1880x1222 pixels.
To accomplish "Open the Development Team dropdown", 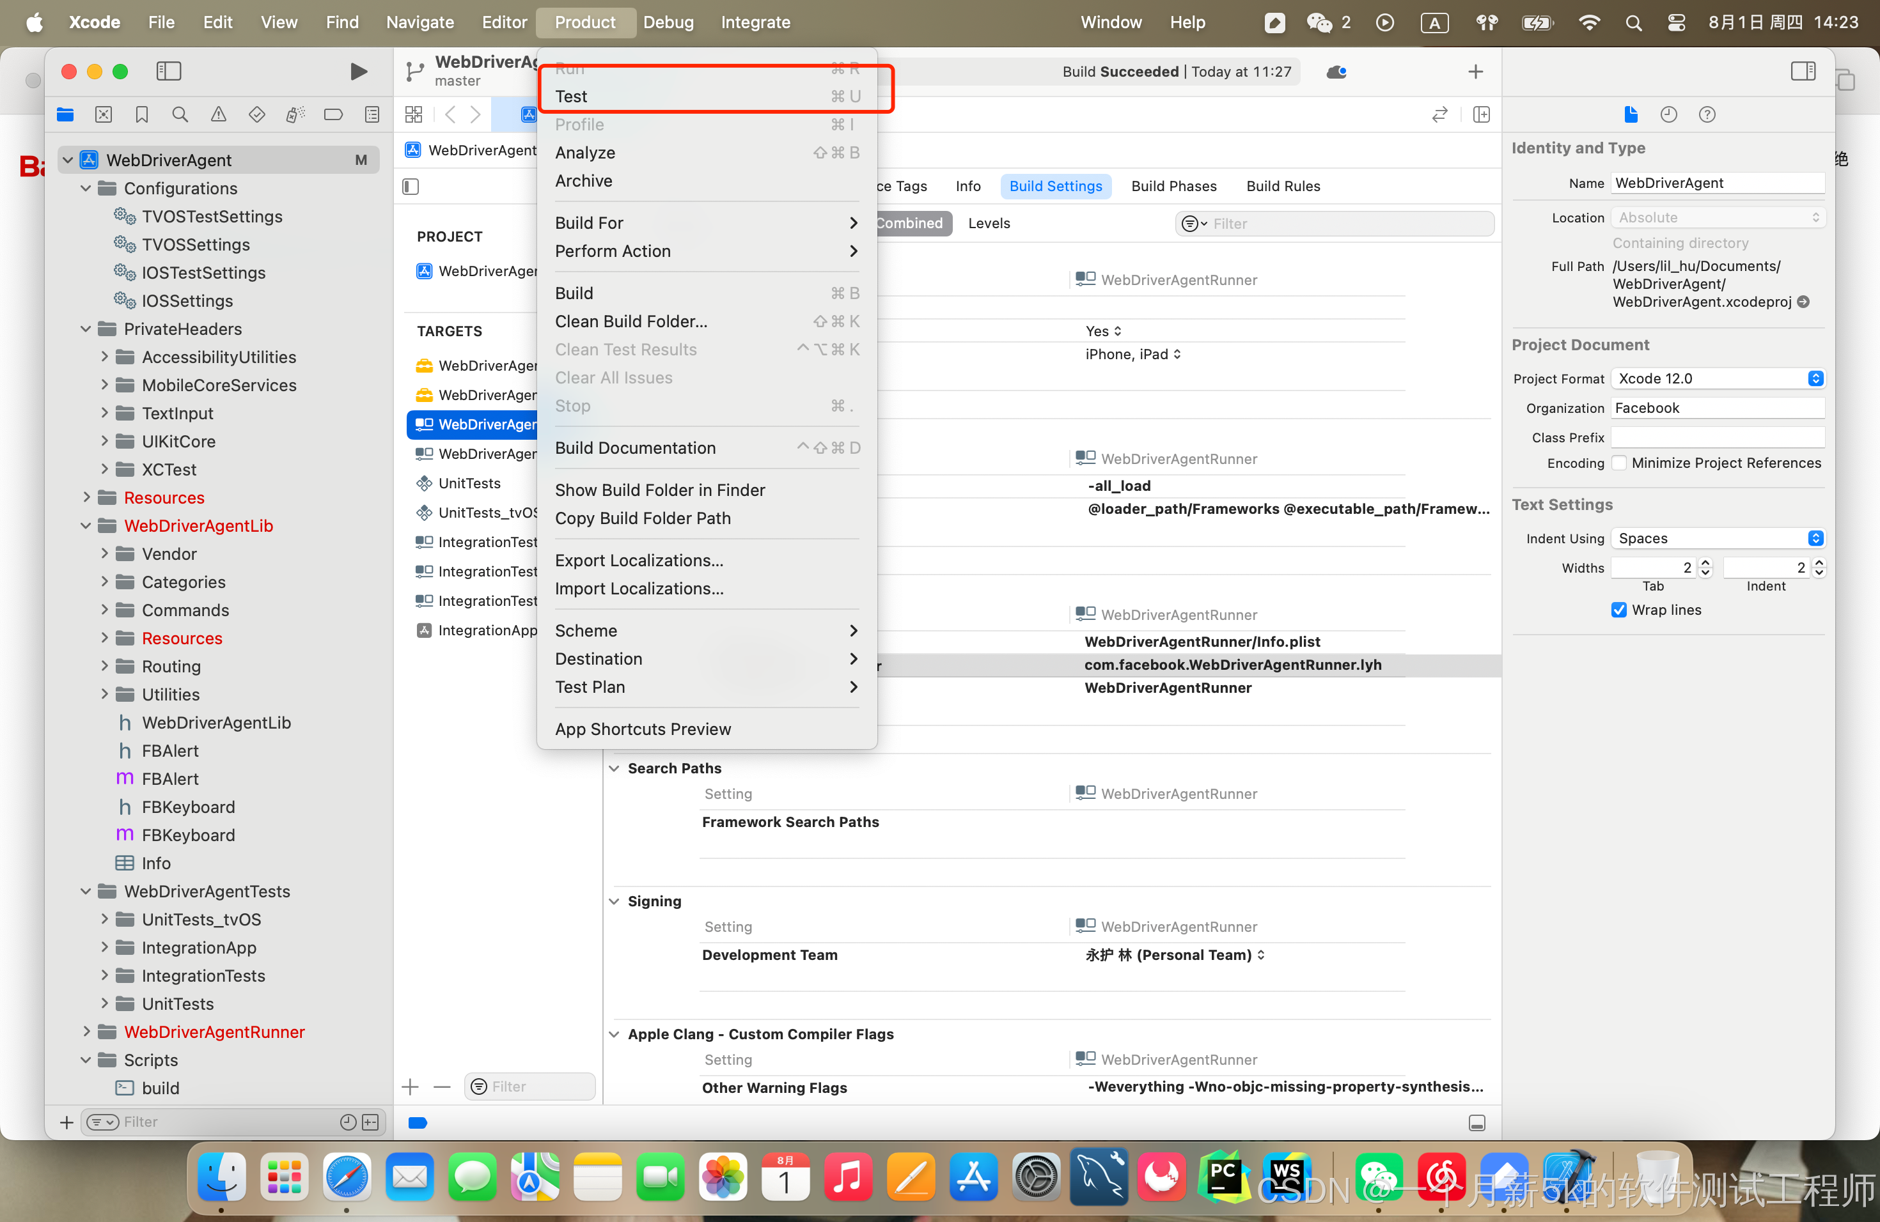I will [1175, 955].
